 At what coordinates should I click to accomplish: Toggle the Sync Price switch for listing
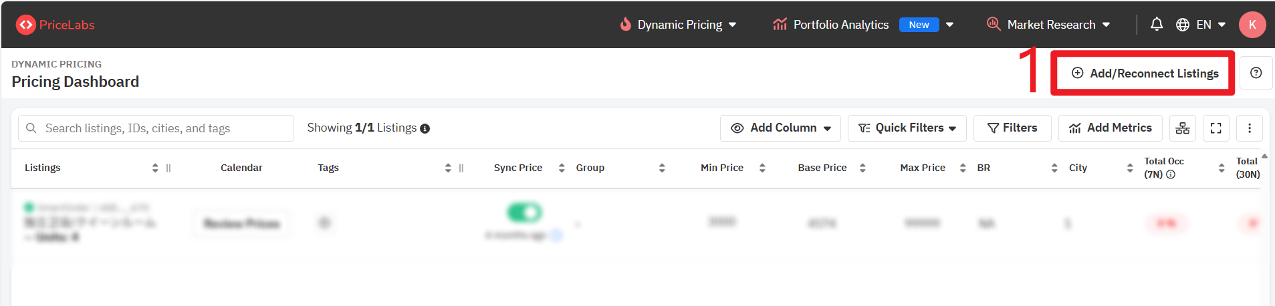(x=524, y=212)
